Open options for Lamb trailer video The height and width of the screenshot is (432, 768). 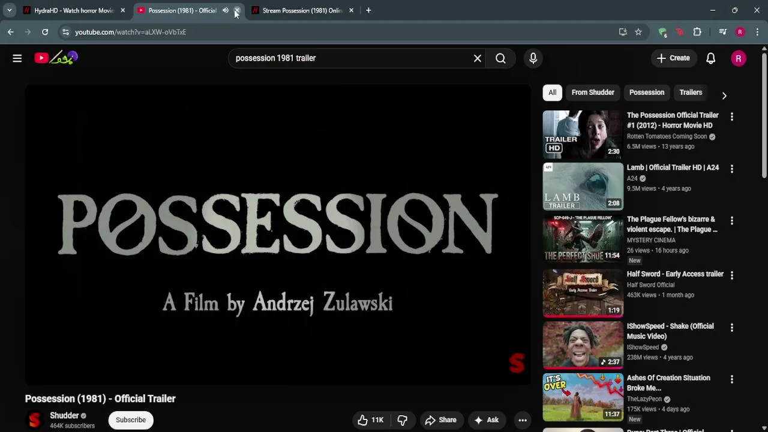pyautogui.click(x=731, y=169)
